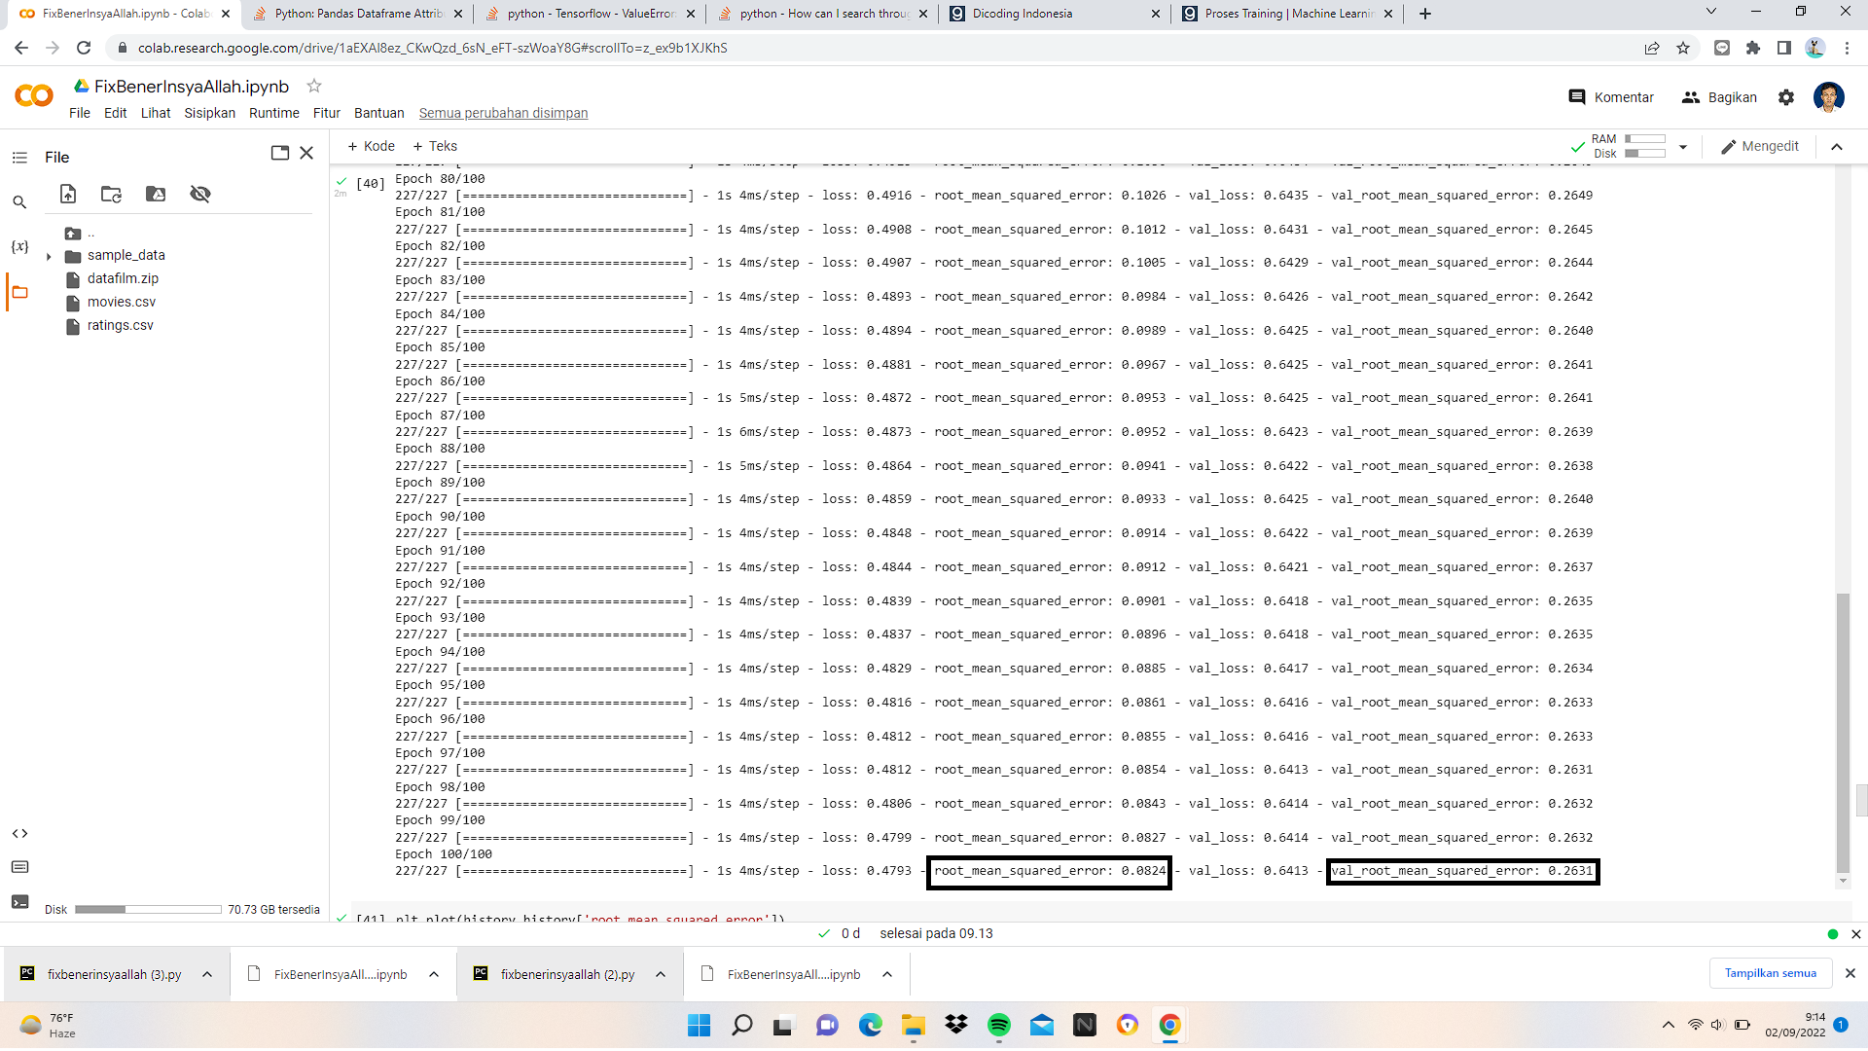Open the terminal icon at sidebar bottom
Screen dimensions: 1868x1051
pyautogui.click(x=19, y=902)
